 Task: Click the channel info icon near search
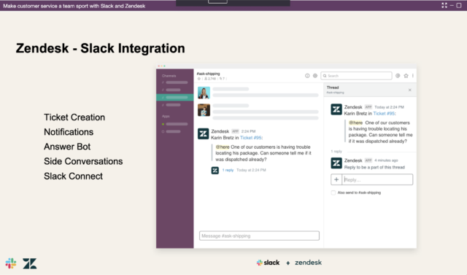(x=307, y=76)
